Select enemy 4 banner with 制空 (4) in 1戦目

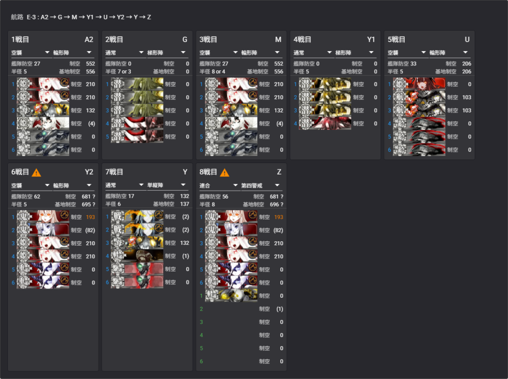(x=43, y=123)
